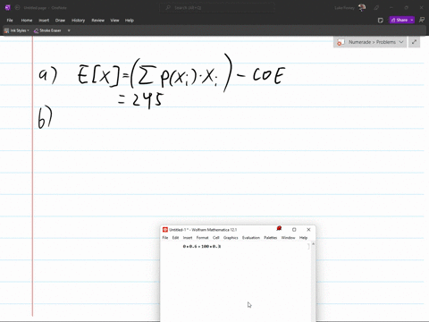Open the Share button dropdown arrow
The height and width of the screenshot is (322, 429).
click(412, 20)
